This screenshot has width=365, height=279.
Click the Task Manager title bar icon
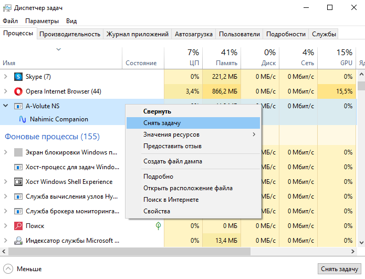click(x=7, y=8)
